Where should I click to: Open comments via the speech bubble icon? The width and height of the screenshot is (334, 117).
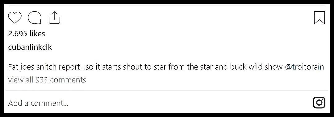pyautogui.click(x=35, y=18)
